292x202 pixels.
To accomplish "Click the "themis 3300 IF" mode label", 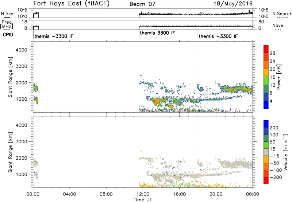I will (157, 33).
